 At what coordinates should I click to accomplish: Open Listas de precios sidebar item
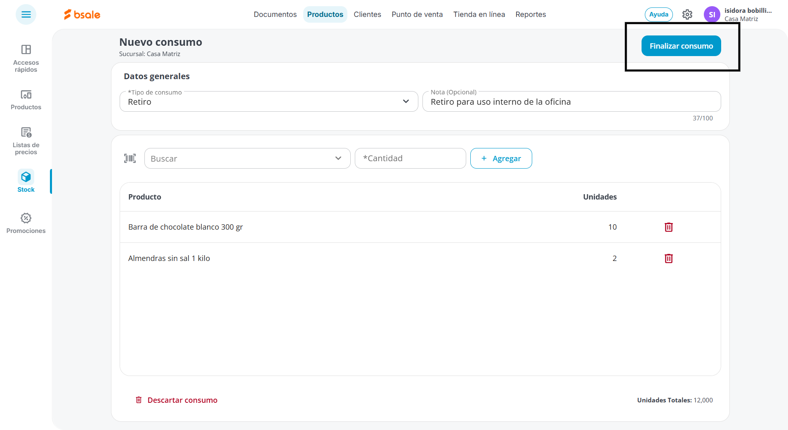[x=26, y=141]
